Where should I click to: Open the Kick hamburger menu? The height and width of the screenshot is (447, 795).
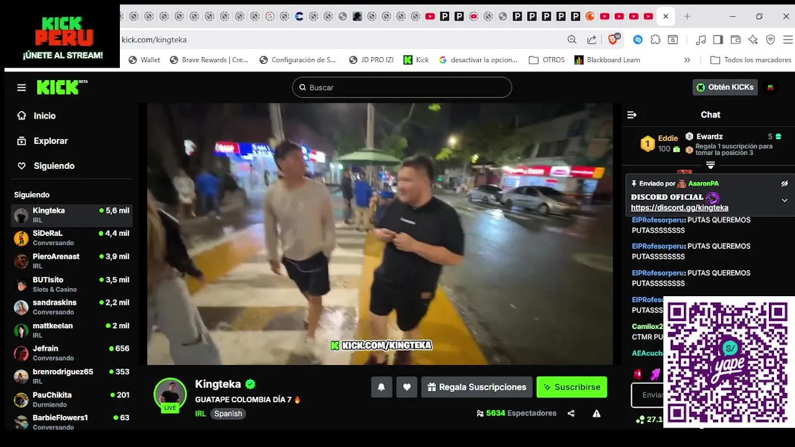22,88
